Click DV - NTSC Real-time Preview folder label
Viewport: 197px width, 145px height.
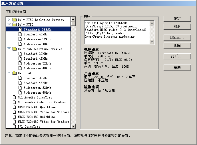(41, 20)
